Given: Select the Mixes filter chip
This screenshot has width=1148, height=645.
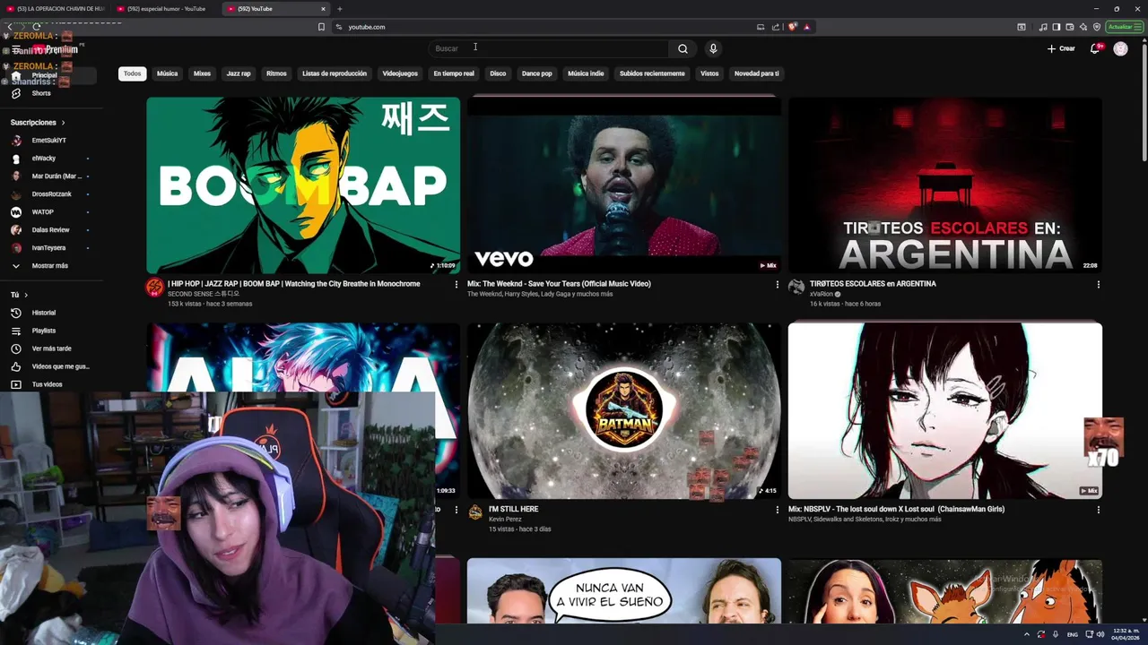Looking at the screenshot, I should (202, 73).
